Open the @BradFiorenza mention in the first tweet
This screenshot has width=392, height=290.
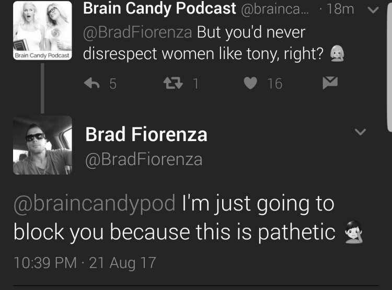coord(137,32)
